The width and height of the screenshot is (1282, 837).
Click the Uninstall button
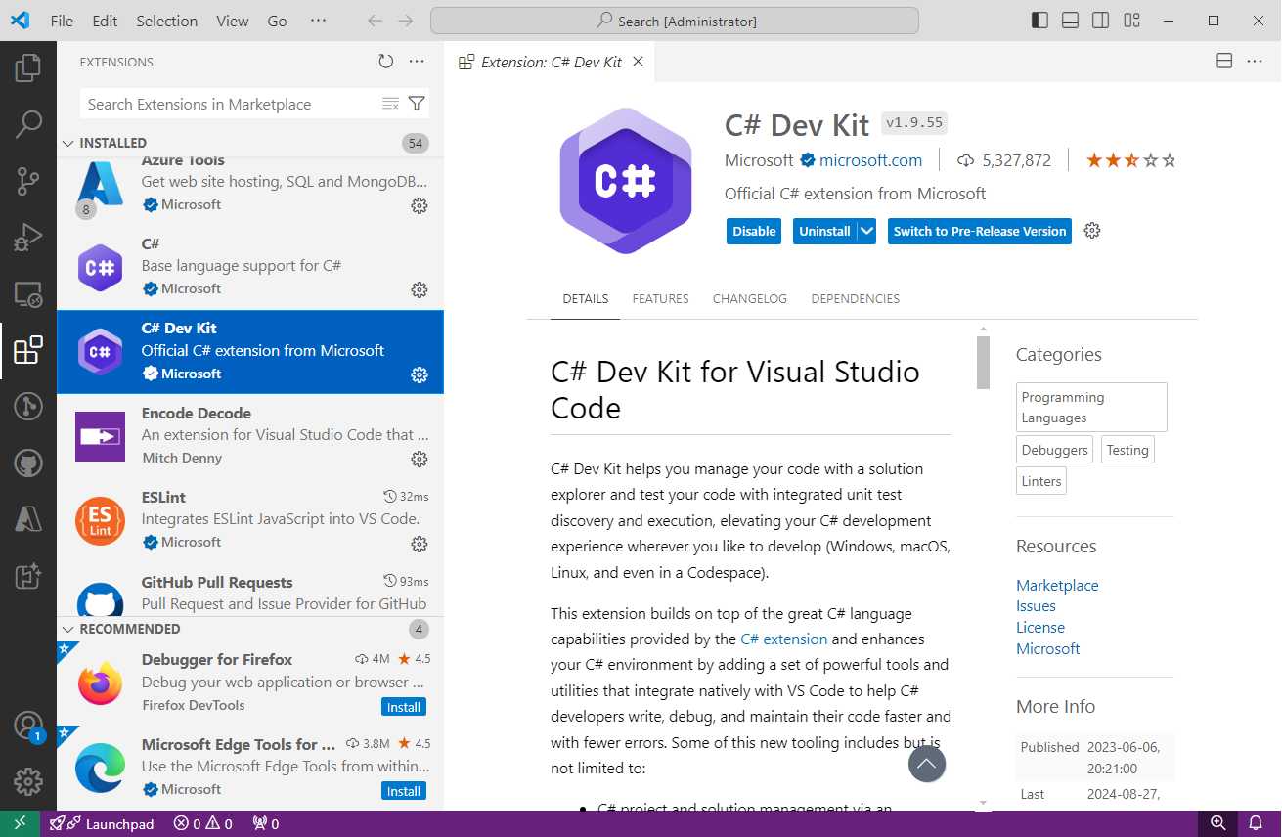(x=824, y=231)
